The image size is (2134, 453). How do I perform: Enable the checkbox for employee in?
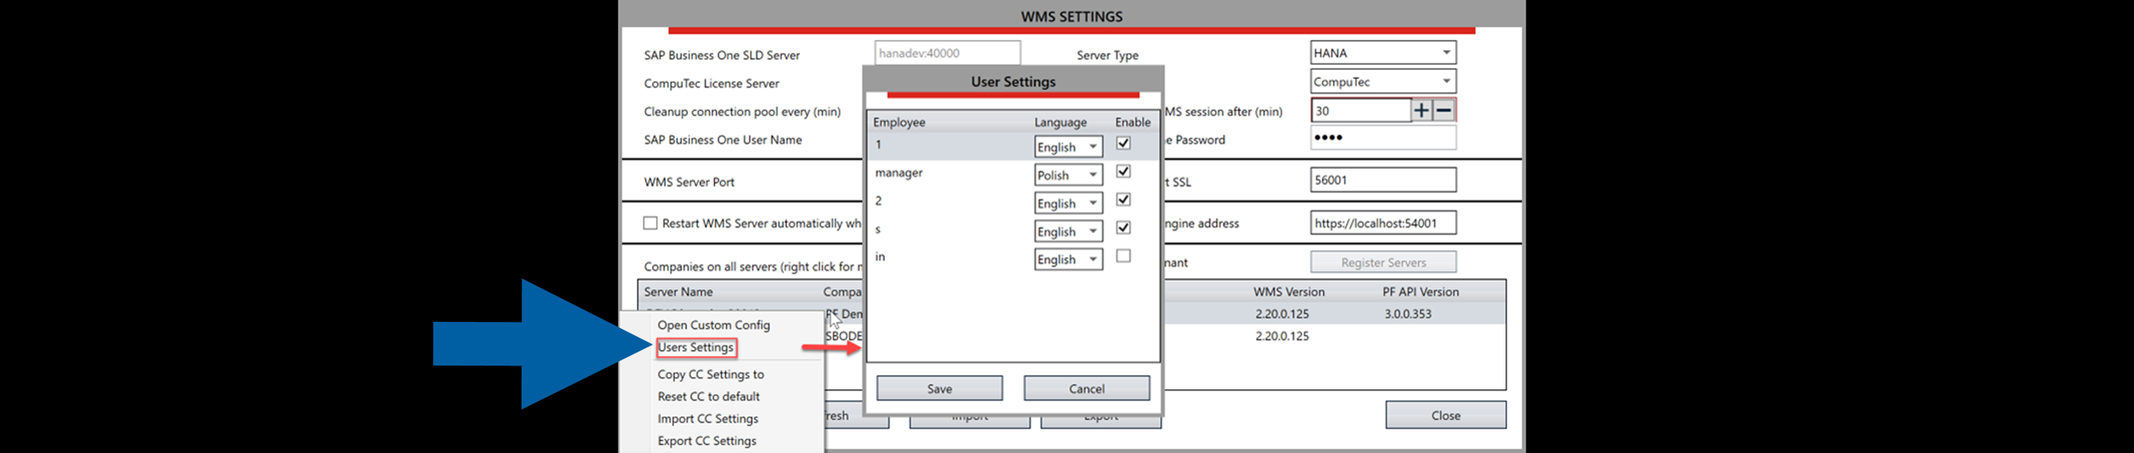tap(1123, 255)
